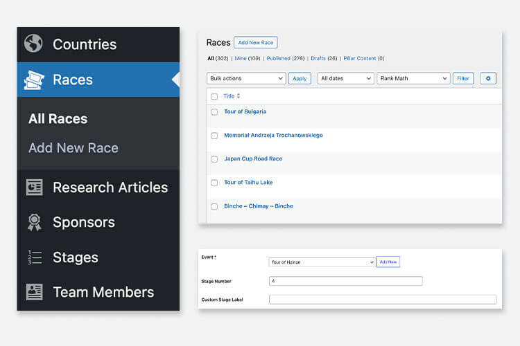Open Sponsors menu item
Screen dimensions: 520x346
98,222
